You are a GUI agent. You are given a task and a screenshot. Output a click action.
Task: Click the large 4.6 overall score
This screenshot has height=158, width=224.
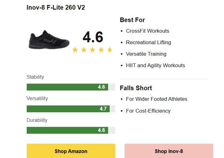pyautogui.click(x=93, y=37)
